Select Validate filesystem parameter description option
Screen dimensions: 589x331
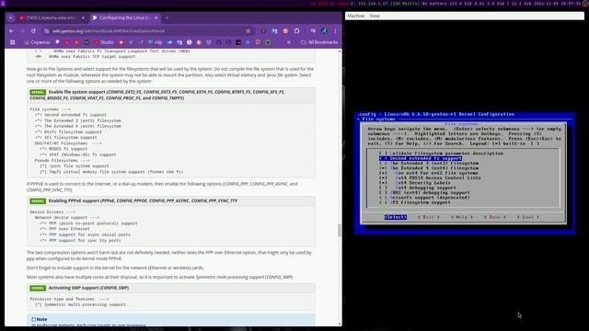pyautogui.click(x=441, y=154)
